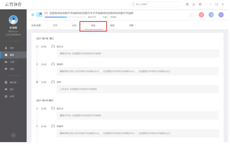Click 赵云山 avatar under 2017-08-05

(x=53, y=108)
